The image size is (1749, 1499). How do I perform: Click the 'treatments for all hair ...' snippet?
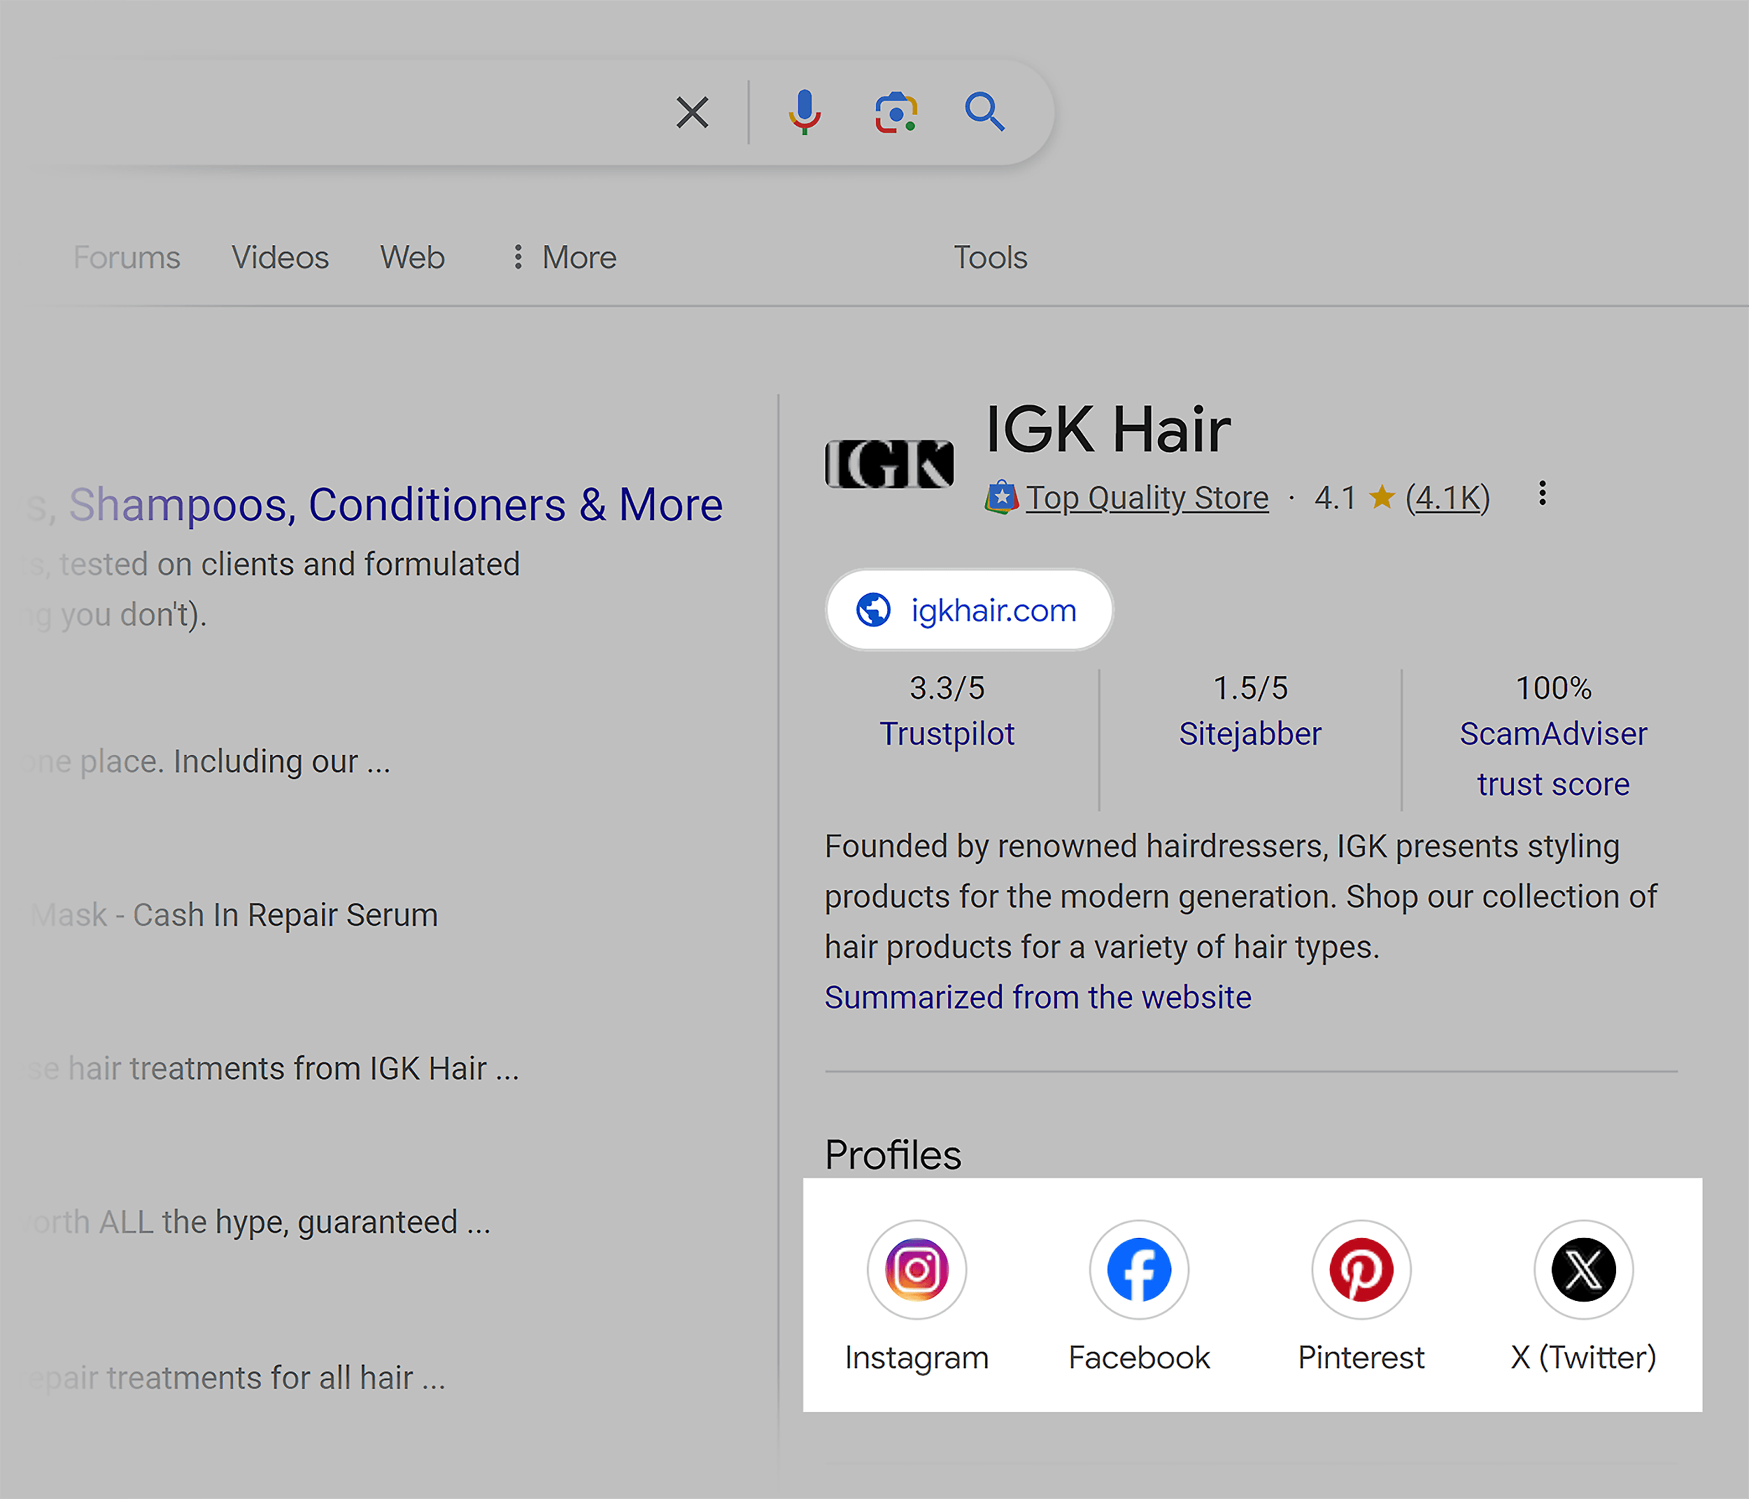pyautogui.click(x=276, y=1377)
